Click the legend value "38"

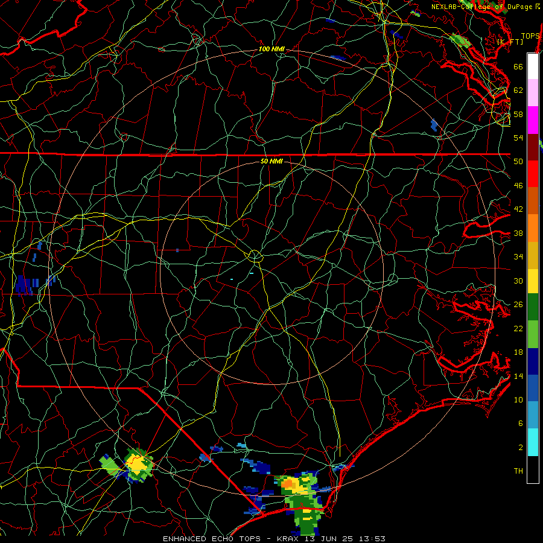(x=518, y=233)
